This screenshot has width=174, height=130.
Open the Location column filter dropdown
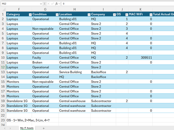pos(89,15)
